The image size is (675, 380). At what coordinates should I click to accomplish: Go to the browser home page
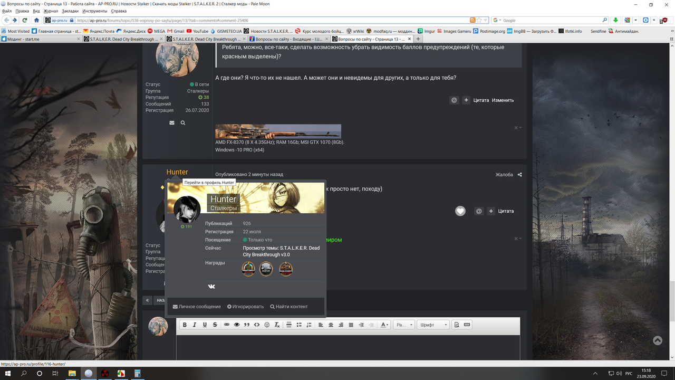(36, 20)
